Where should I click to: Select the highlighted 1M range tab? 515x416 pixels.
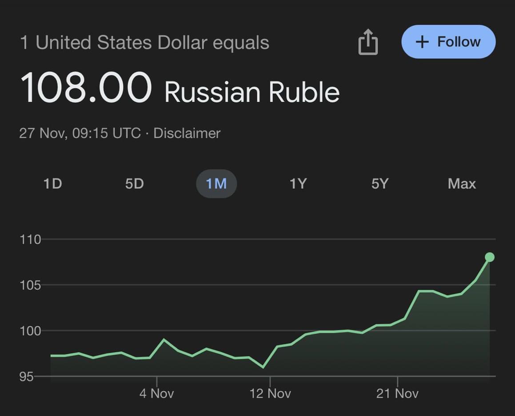coord(216,184)
